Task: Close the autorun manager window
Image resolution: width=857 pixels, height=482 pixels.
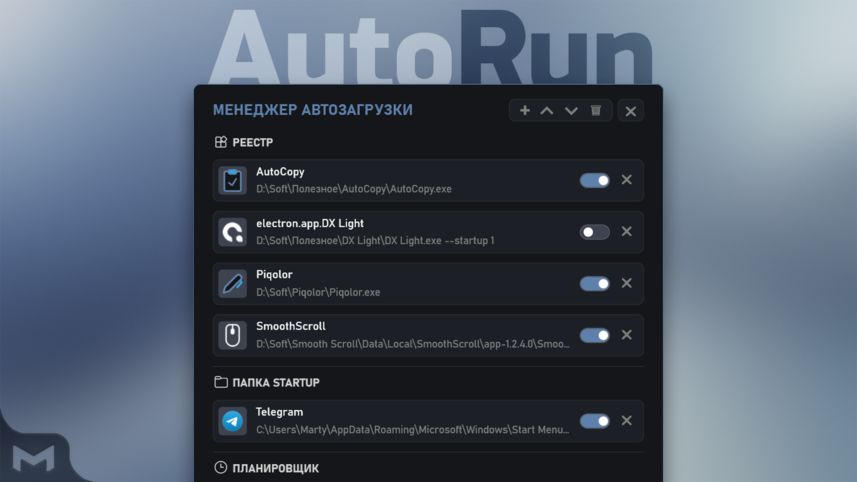Action: 631,111
